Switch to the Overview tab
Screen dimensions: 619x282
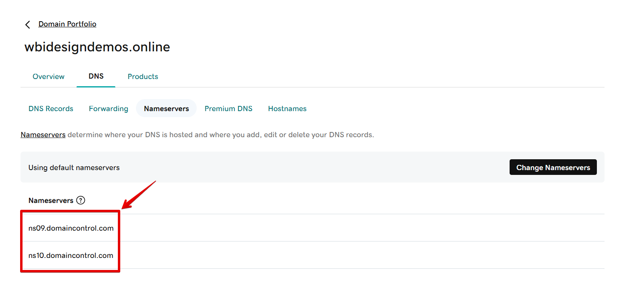point(48,77)
